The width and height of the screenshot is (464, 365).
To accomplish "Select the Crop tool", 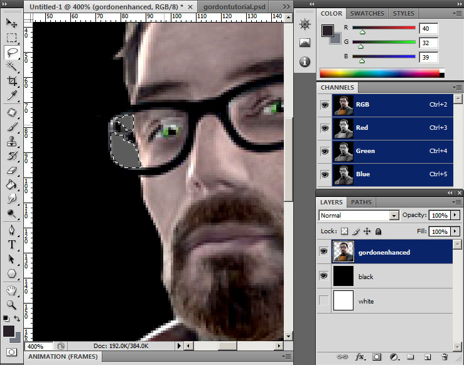I will (x=11, y=81).
